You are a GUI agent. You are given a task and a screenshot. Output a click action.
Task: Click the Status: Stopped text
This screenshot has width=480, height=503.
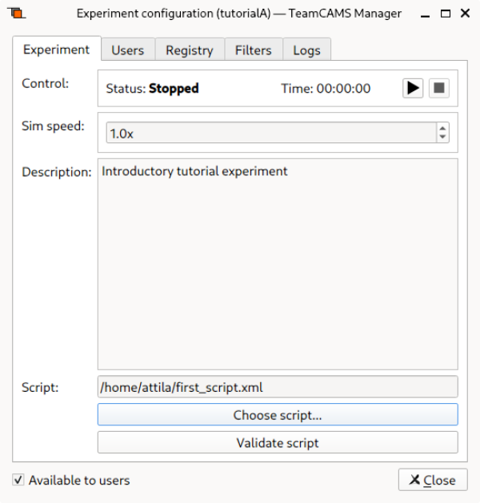pyautogui.click(x=153, y=89)
